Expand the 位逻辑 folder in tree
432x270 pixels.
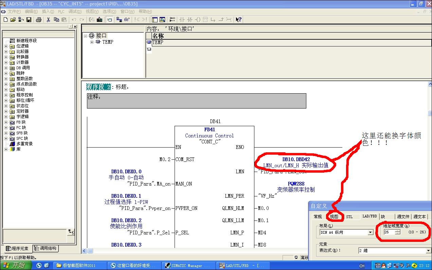coord(6,46)
